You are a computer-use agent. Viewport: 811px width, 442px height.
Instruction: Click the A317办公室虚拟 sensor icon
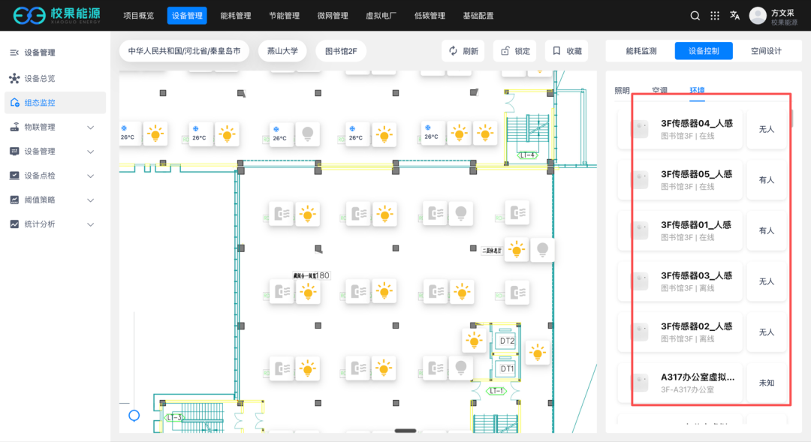[641, 383]
